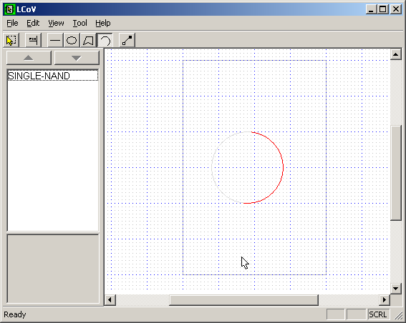406x323 pixels.
Task: Select the straight line drawing tool
Action: (x=55, y=40)
